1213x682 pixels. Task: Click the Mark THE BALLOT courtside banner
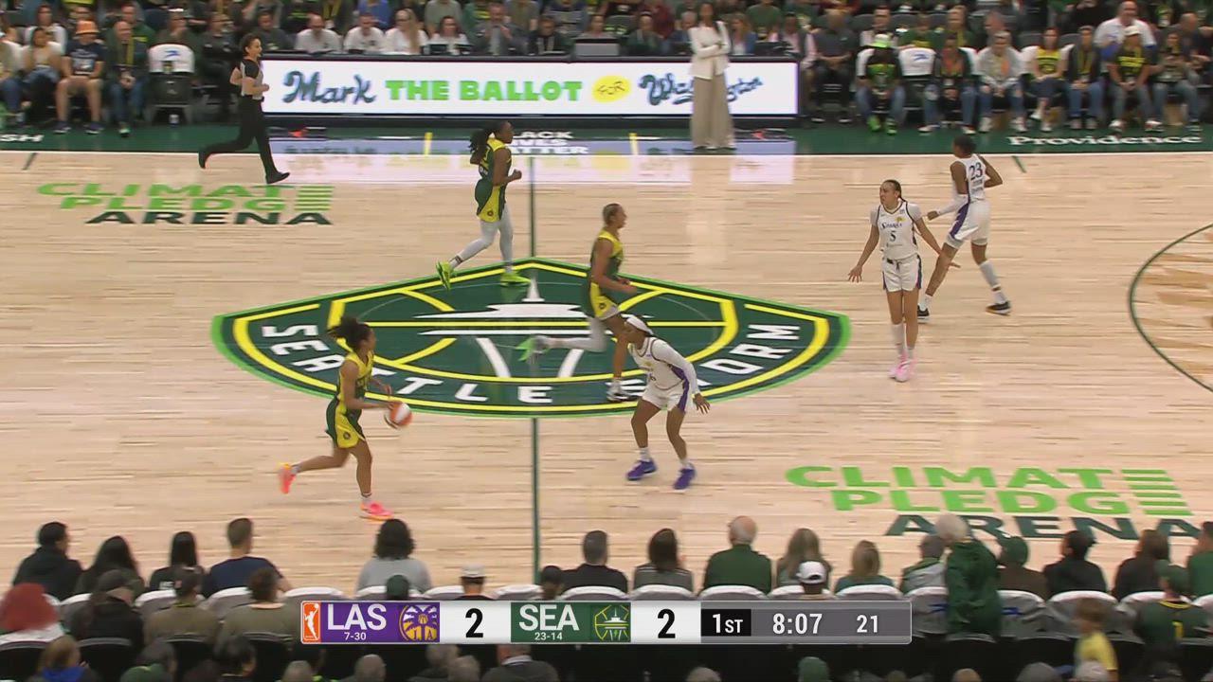[530, 88]
